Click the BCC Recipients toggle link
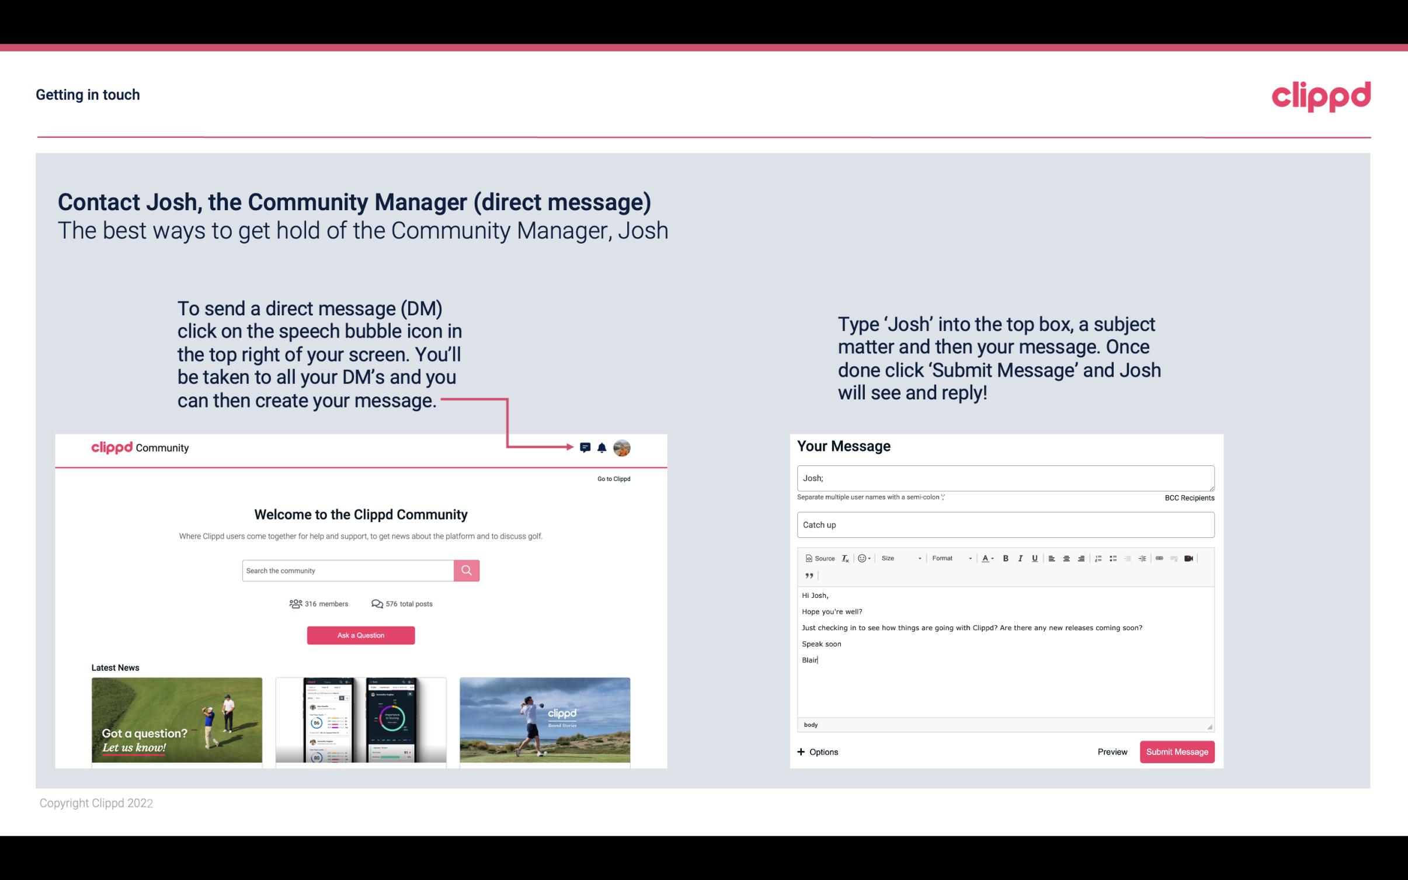This screenshot has height=880, width=1408. tap(1189, 498)
